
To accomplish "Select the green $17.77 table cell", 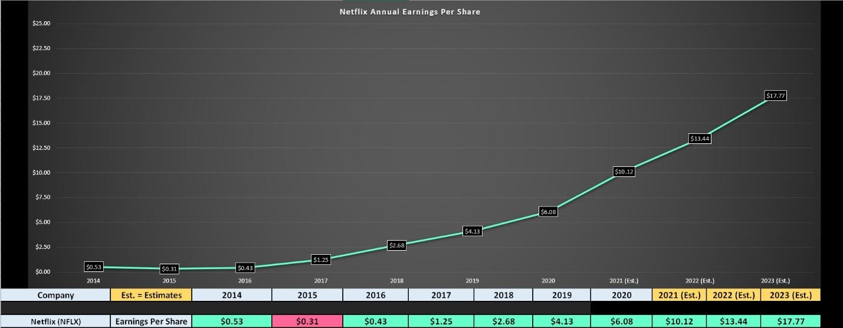I will [x=790, y=322].
